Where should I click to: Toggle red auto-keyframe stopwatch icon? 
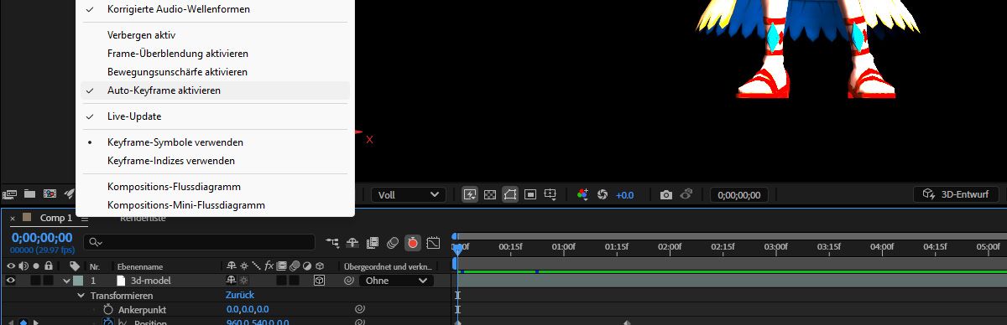pos(413,243)
